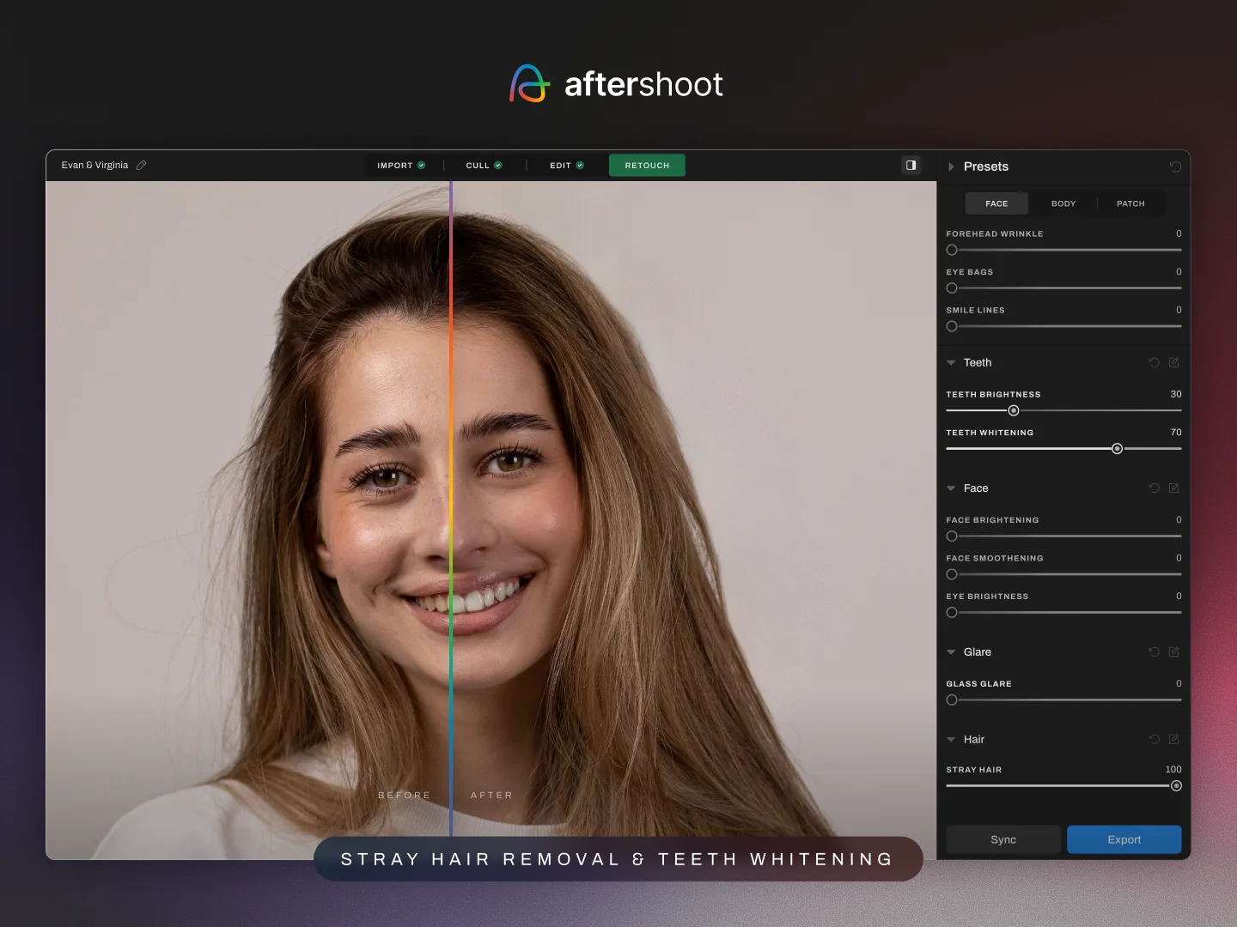Click the panel layout icon on the top toolbar
Viewport: 1237px width, 927px height.
(x=911, y=165)
